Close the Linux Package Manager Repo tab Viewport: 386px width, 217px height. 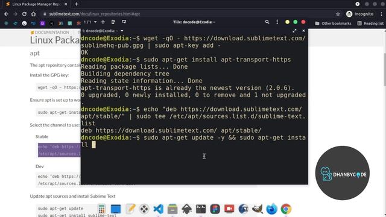tap(66, 4)
